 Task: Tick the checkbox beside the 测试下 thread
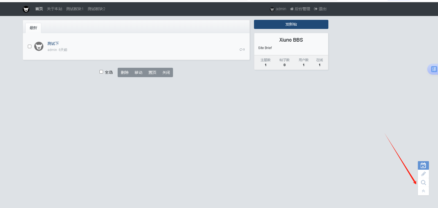29,46
